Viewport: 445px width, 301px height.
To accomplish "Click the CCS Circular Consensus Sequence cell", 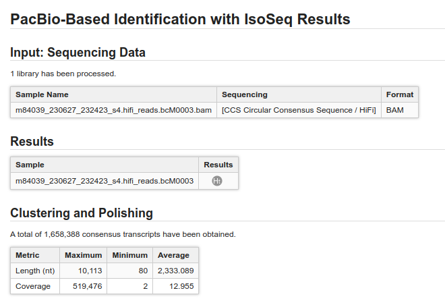I will 299,109.
